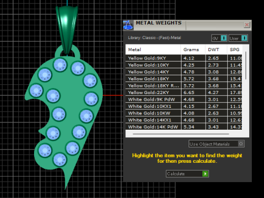264x198 pixels.
Task: Click the DWT column header
Action: click(216, 50)
